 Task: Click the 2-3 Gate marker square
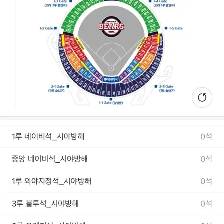coord(156,86)
